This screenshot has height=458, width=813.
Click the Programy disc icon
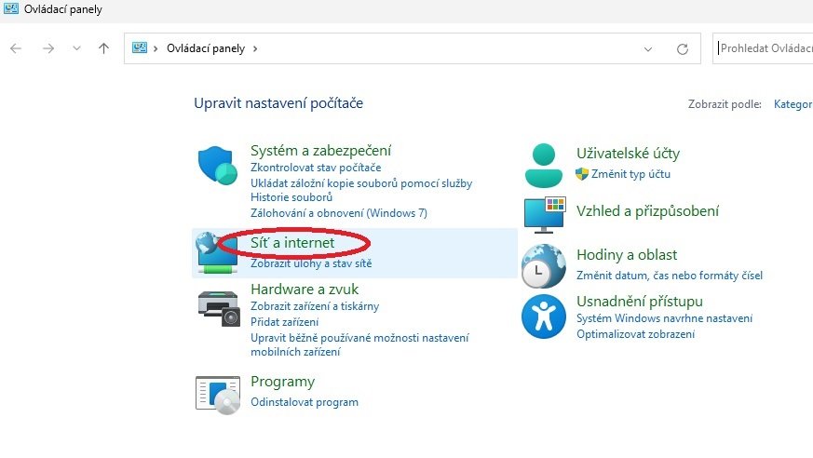tap(218, 396)
